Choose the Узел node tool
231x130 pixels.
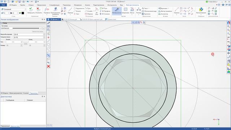77,14
